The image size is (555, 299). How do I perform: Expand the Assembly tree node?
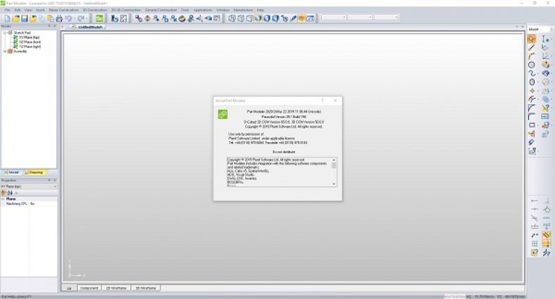tap(5, 51)
